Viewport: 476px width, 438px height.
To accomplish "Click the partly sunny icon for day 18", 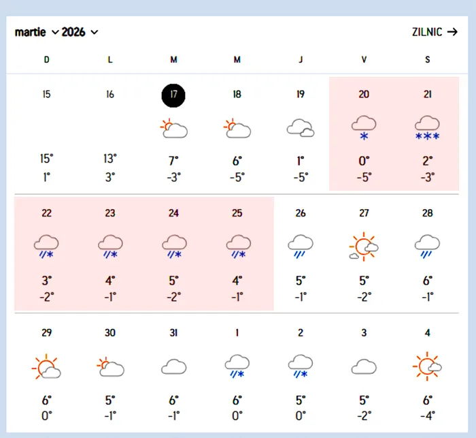I will click(237, 127).
